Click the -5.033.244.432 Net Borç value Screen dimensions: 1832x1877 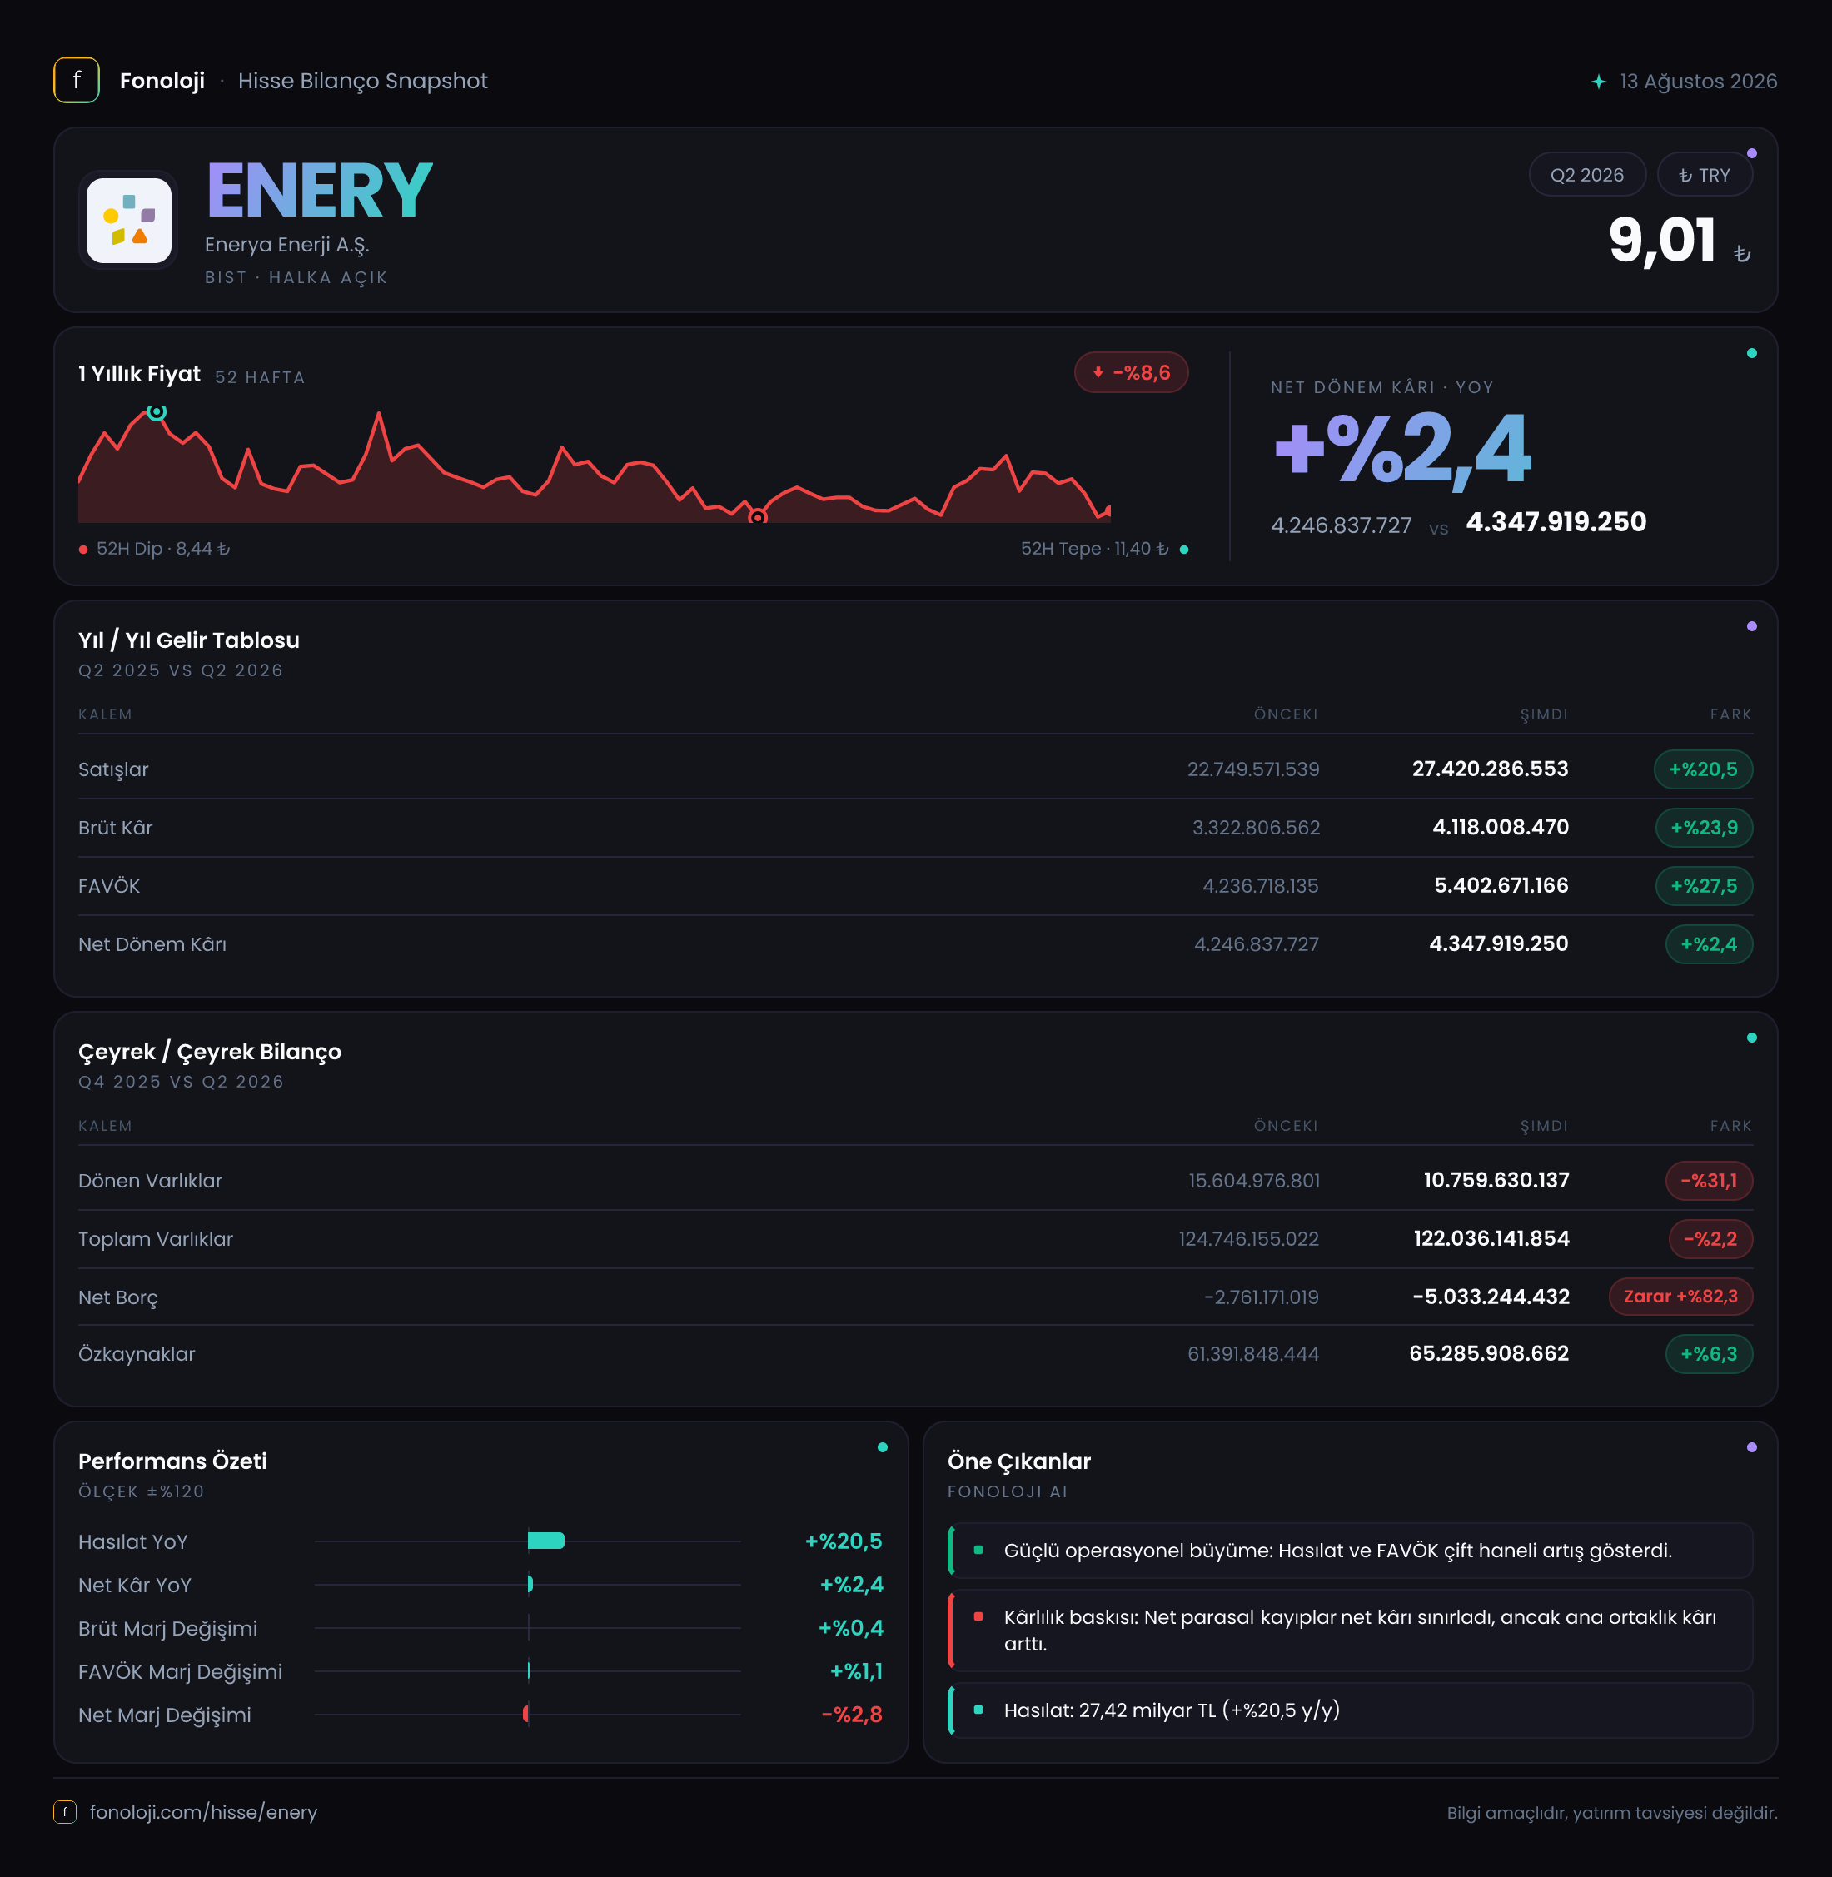1491,1296
